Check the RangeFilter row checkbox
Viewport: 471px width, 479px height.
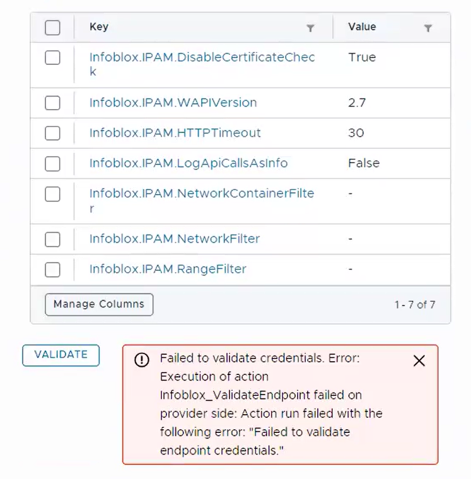pos(53,269)
